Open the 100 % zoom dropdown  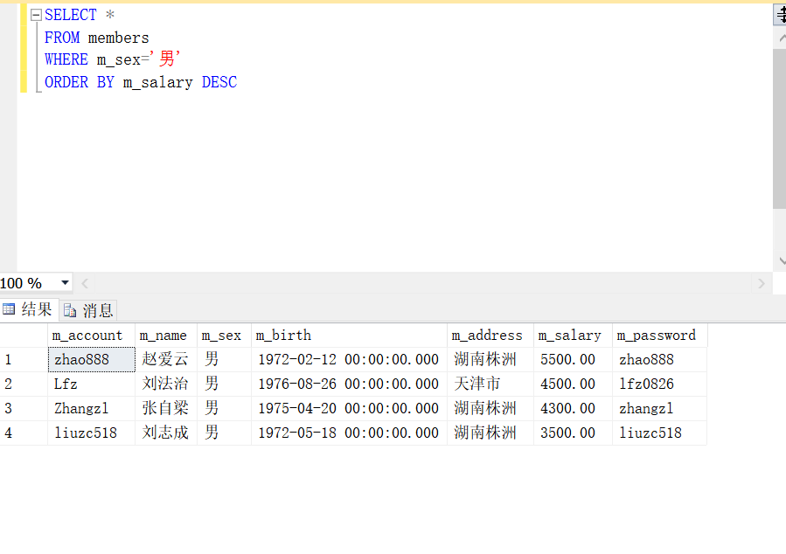[65, 282]
